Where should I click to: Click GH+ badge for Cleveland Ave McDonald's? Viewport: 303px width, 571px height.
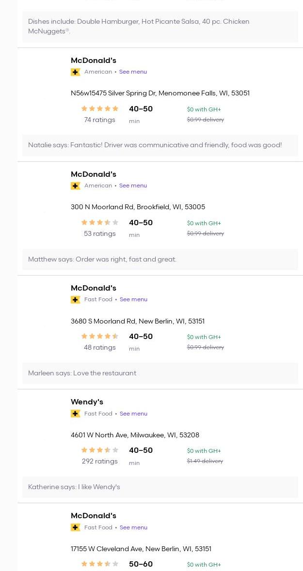(75, 527)
